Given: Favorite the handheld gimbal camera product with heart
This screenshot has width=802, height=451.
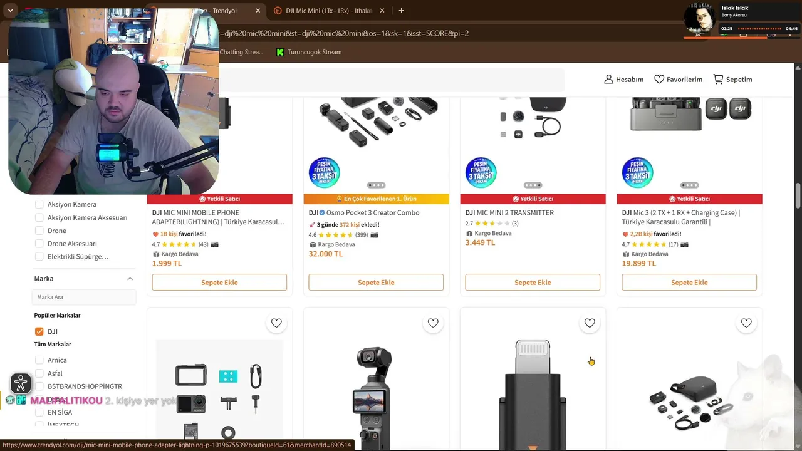Looking at the screenshot, I should click(433, 323).
